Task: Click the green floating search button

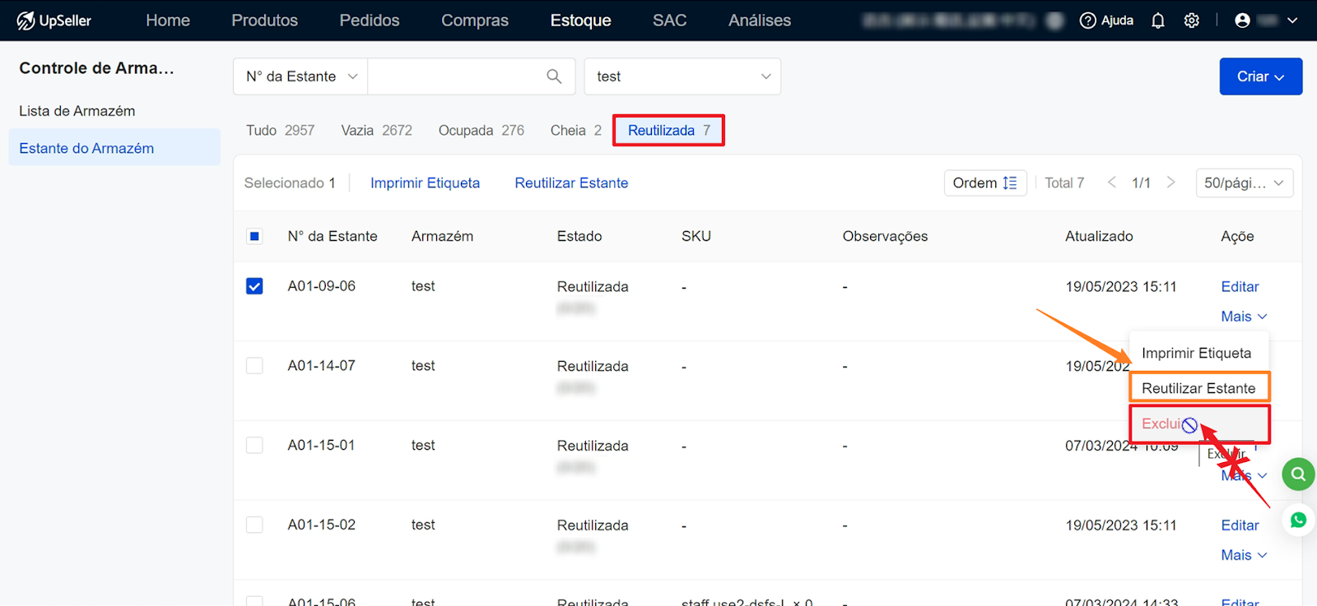Action: pyautogui.click(x=1299, y=474)
